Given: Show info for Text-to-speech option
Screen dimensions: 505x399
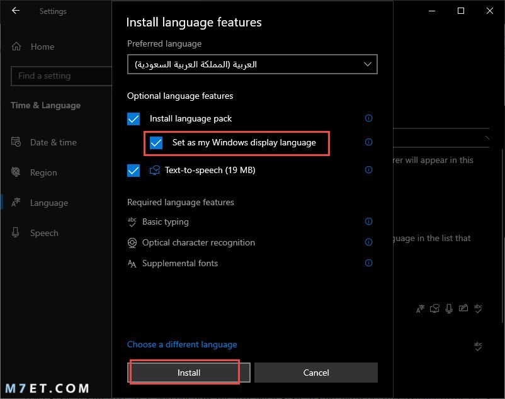Looking at the screenshot, I should (369, 169).
